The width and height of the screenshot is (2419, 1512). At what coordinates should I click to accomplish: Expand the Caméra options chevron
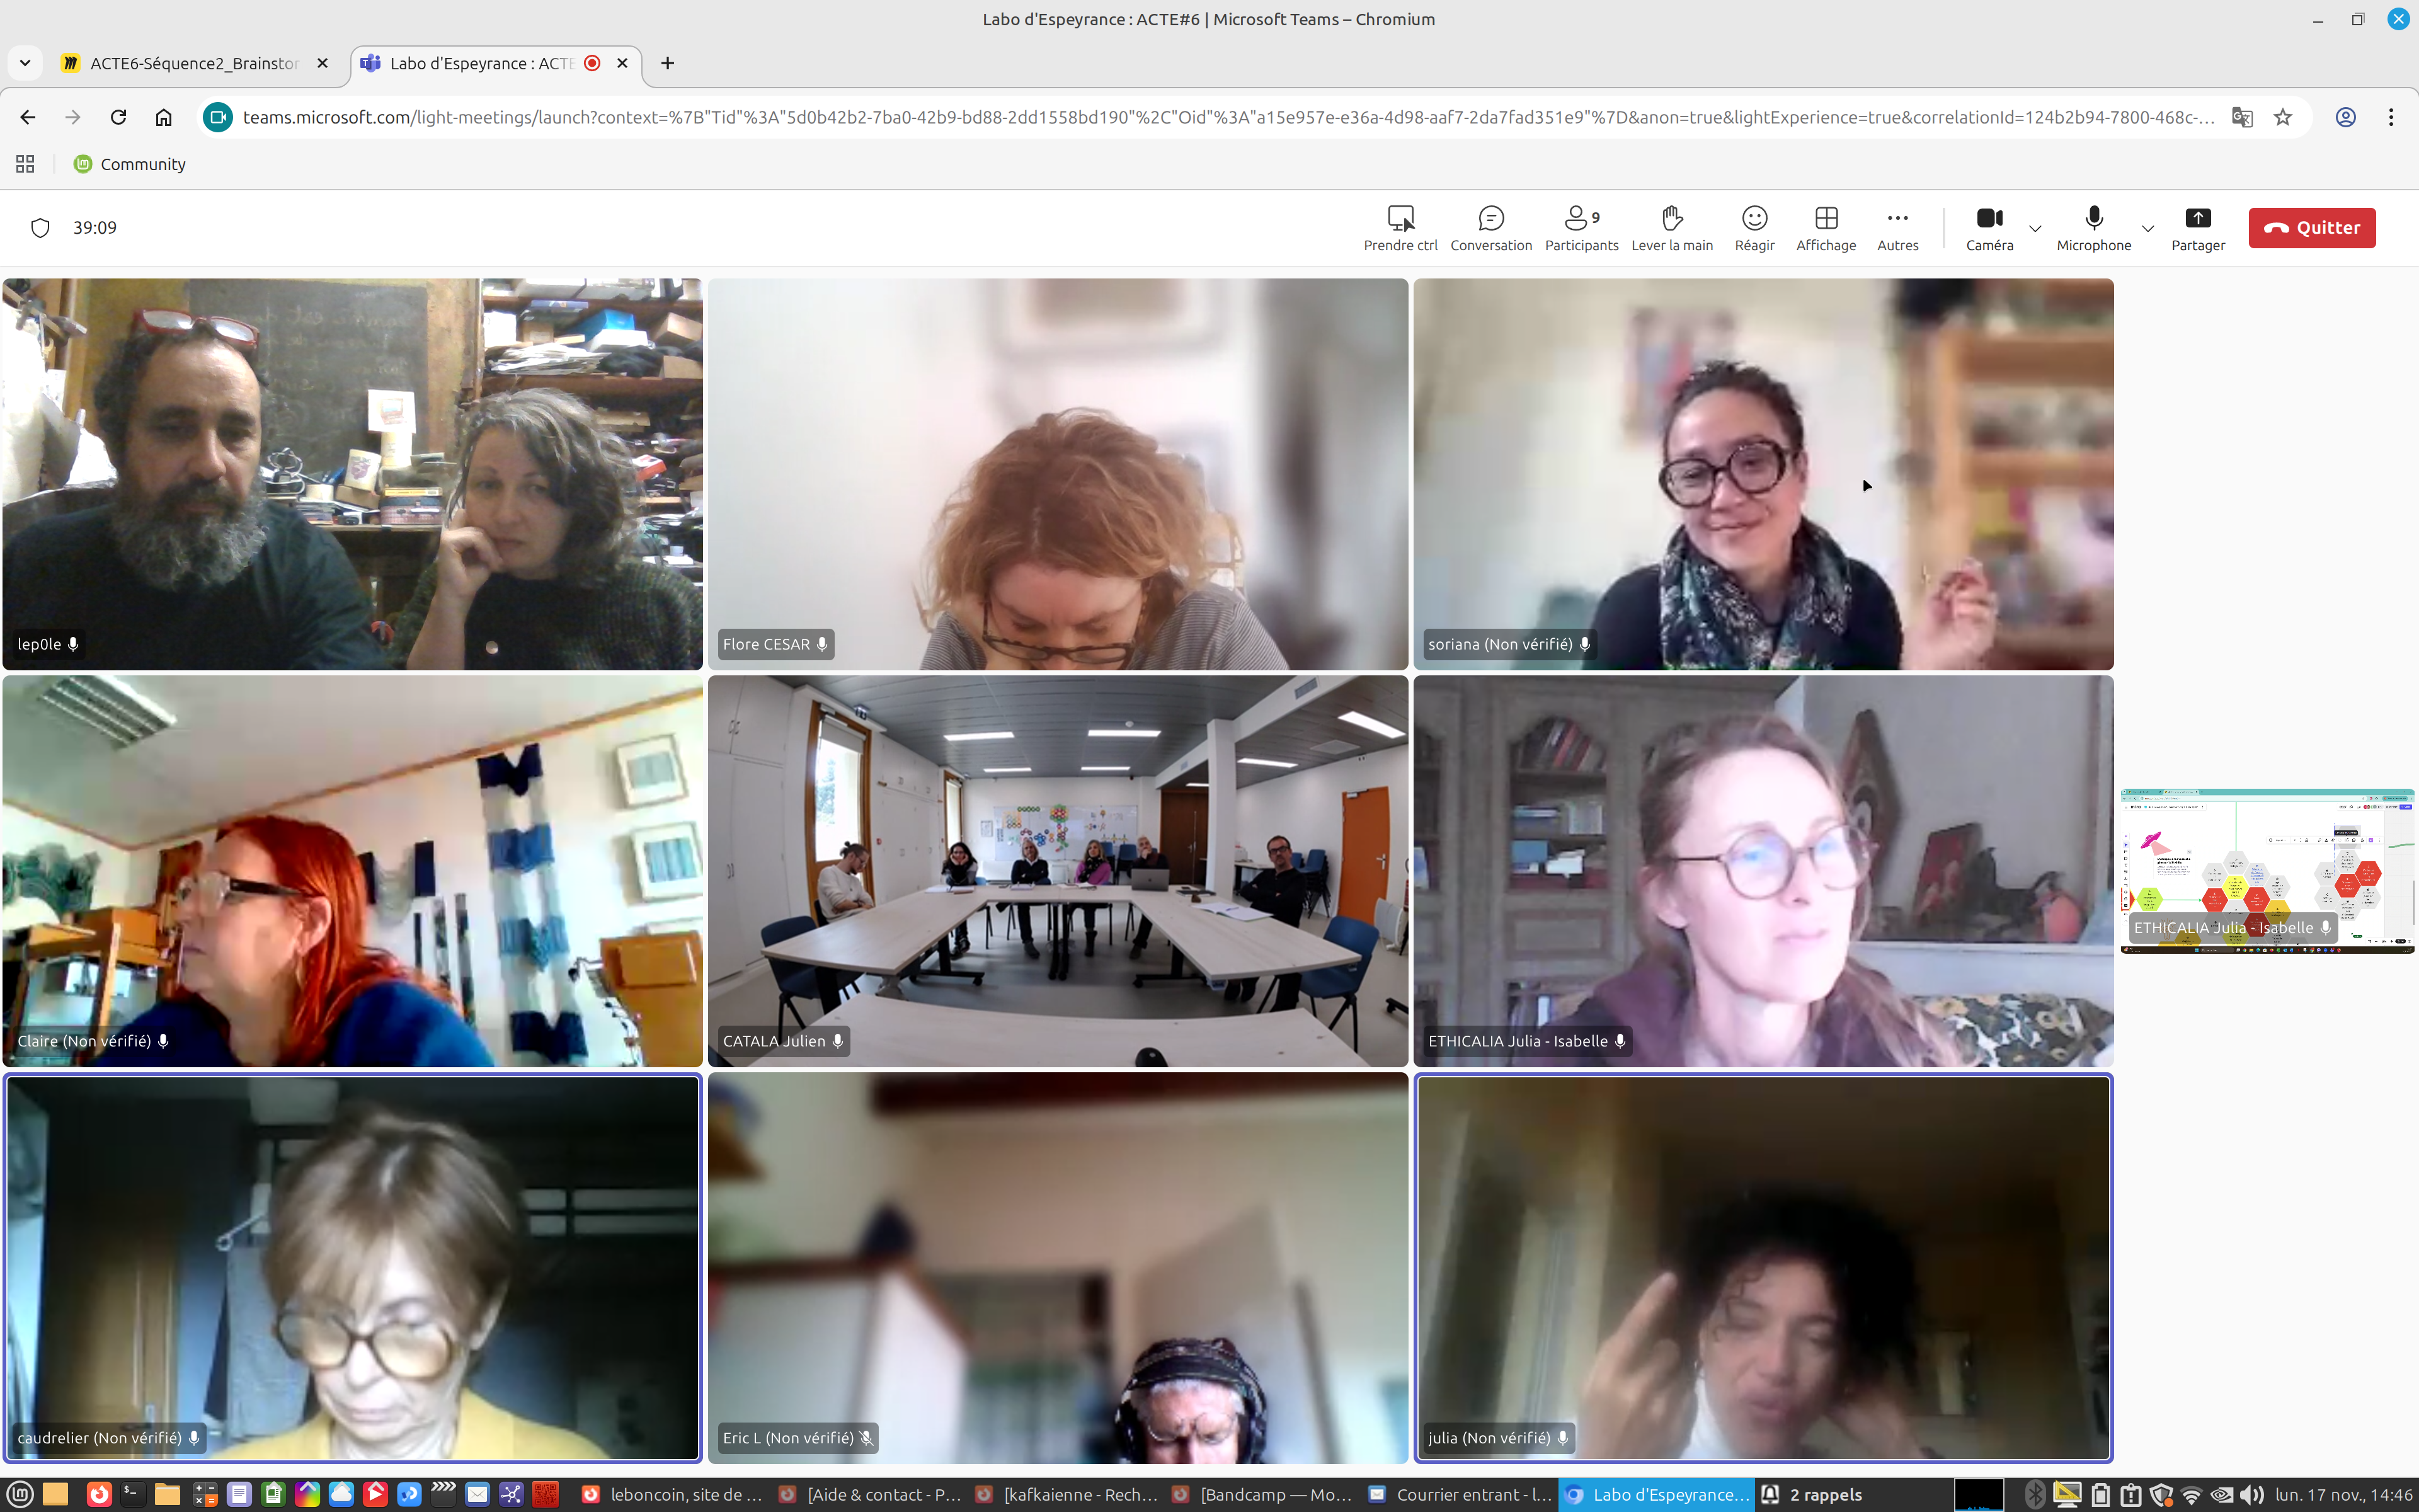point(2035,229)
